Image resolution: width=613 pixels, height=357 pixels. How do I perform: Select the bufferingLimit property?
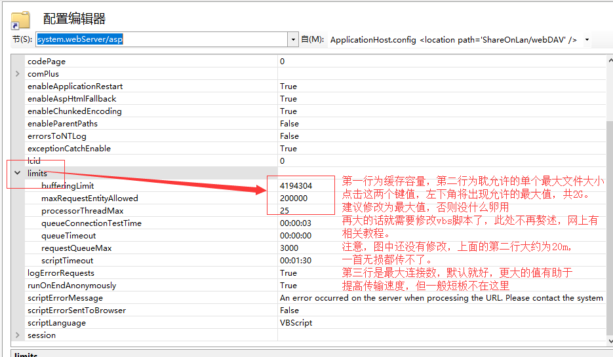click(68, 186)
